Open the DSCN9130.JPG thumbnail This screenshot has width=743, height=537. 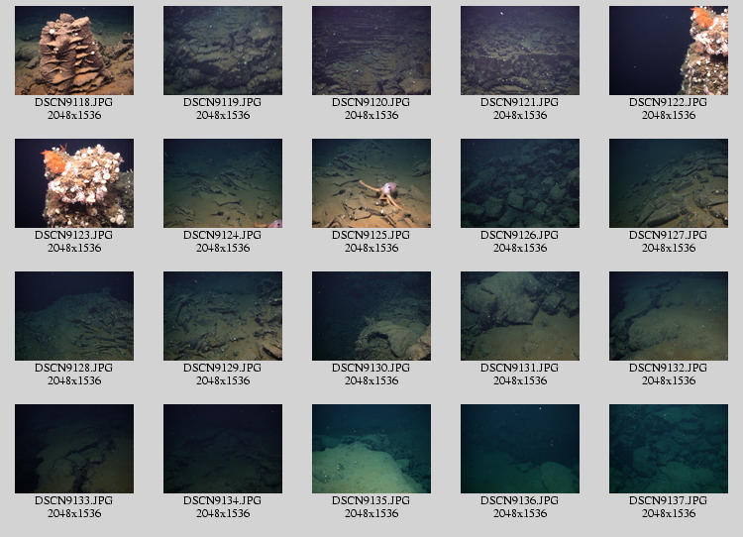[371, 316]
